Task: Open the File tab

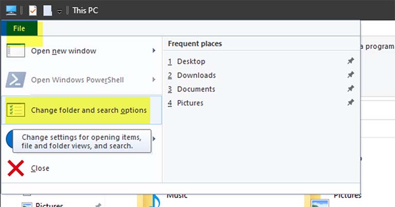Action: coord(19,28)
